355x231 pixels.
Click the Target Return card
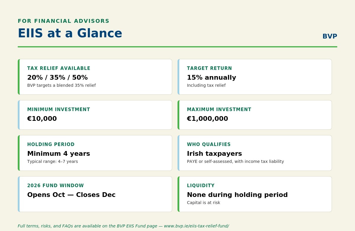pyautogui.click(x=255, y=77)
